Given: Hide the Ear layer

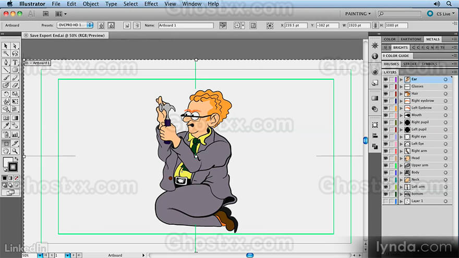Looking at the screenshot, I should click(386, 79).
